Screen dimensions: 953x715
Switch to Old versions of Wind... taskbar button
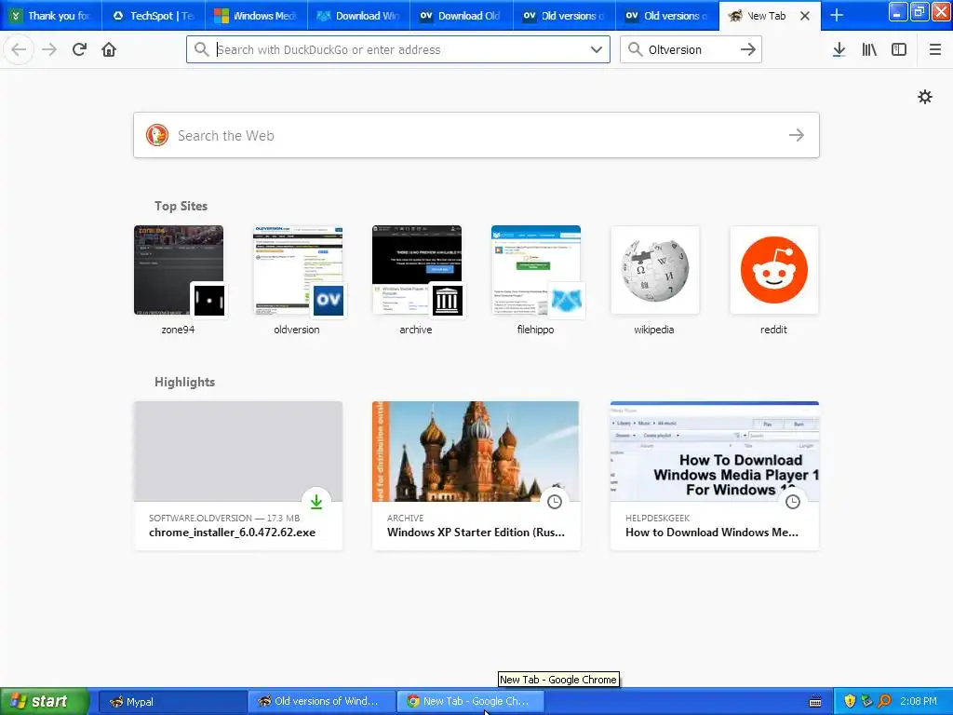click(321, 702)
